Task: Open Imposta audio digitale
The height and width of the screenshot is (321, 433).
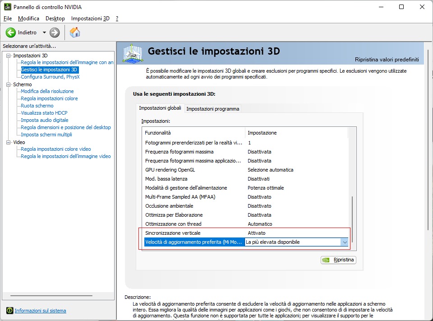Action: [x=45, y=120]
